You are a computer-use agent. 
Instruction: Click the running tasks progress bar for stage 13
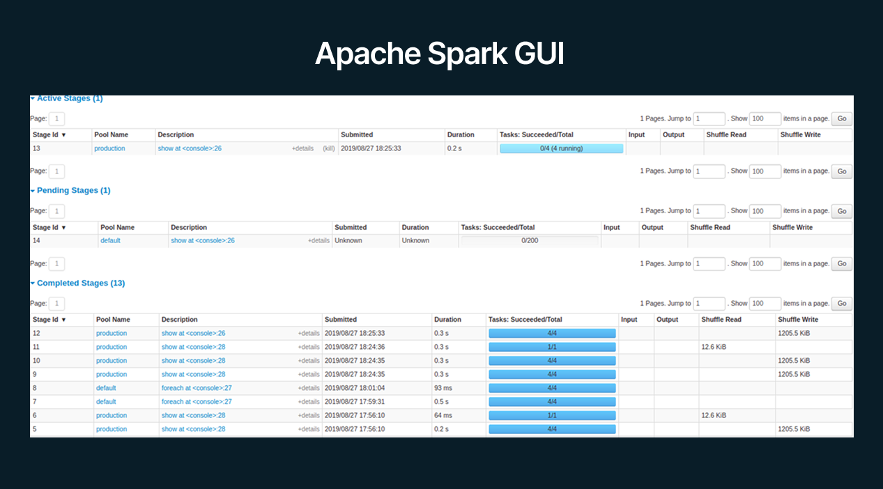(561, 148)
